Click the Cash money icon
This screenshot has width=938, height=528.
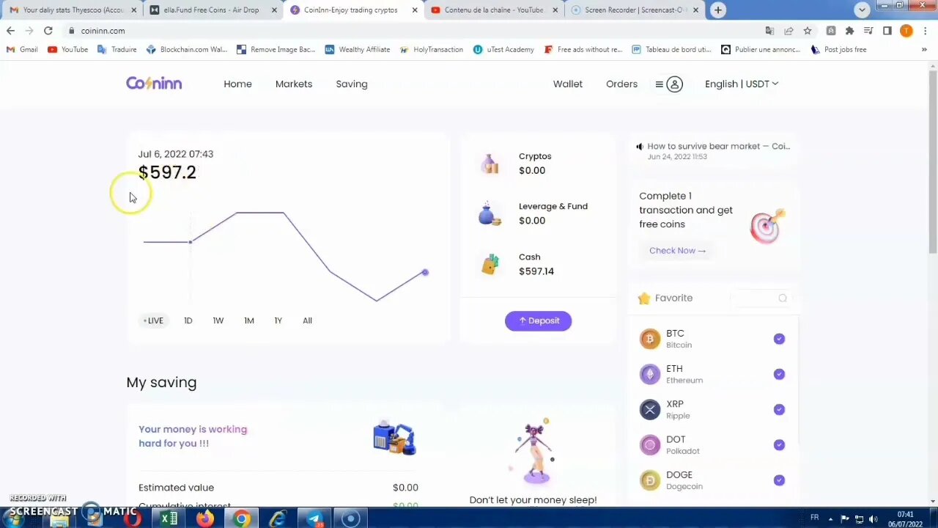pyautogui.click(x=490, y=264)
